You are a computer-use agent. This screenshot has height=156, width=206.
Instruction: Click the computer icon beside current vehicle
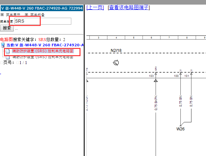3,45
